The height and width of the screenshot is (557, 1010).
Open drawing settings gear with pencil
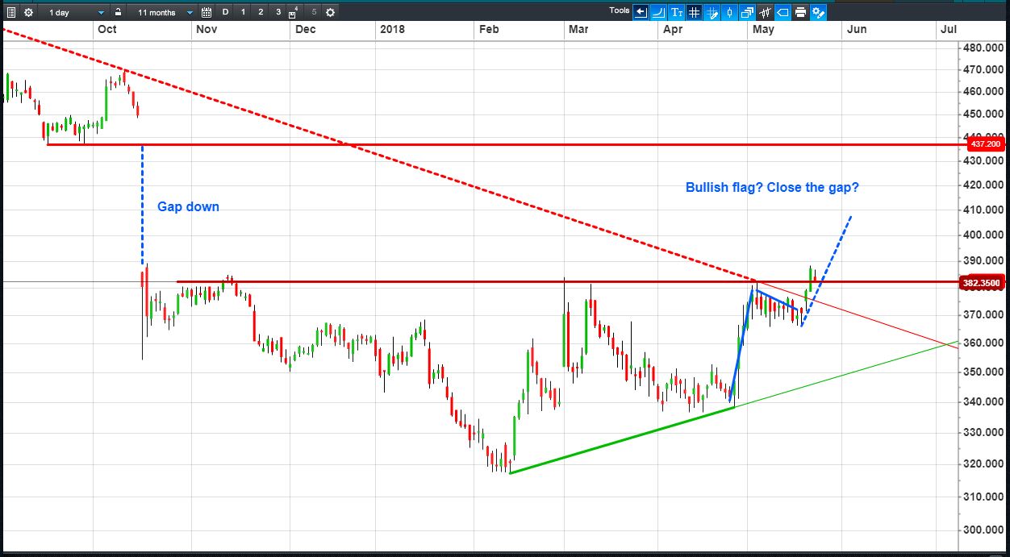[818, 12]
